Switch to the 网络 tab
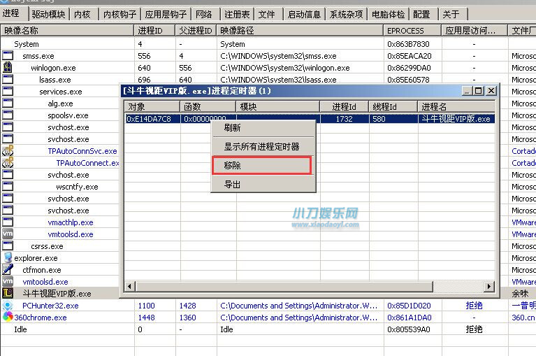Image resolution: width=536 pixels, height=356 pixels. (x=204, y=15)
